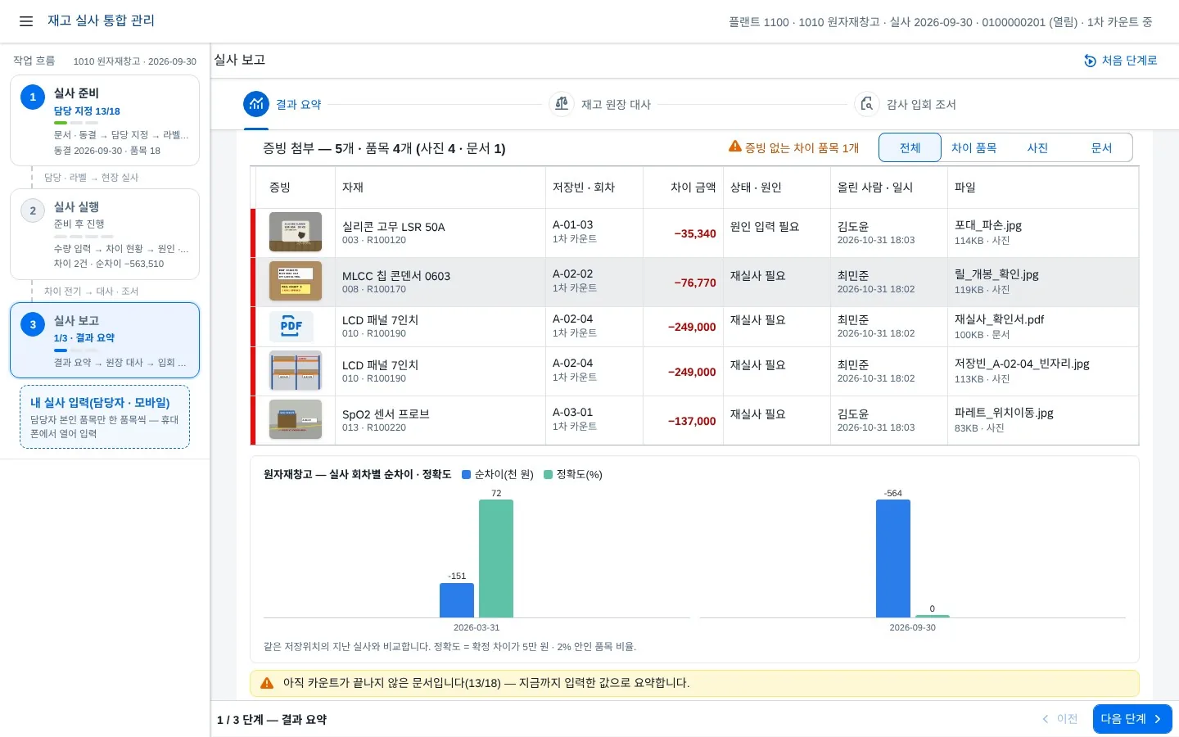Select the 전체 filter tab

(x=910, y=147)
